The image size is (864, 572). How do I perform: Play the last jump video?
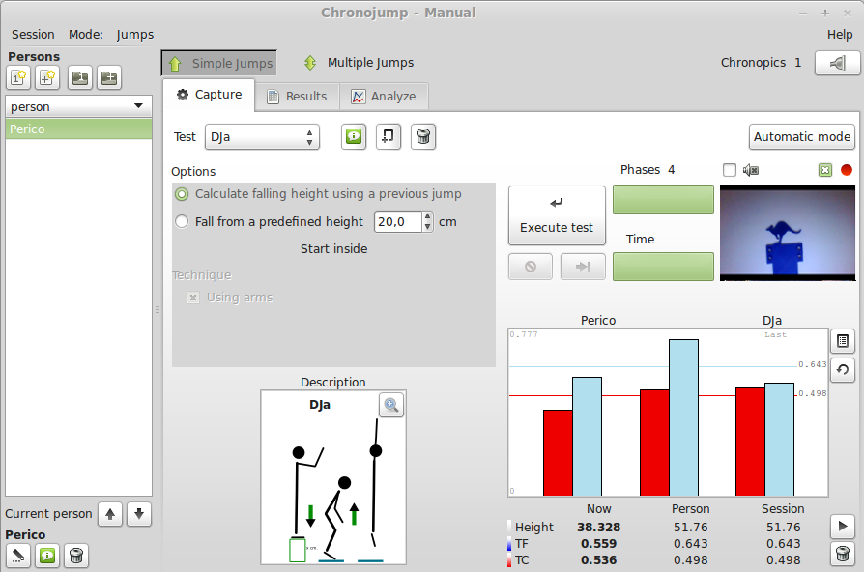pyautogui.click(x=843, y=526)
